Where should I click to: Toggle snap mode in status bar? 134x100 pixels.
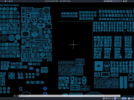pos(109,98)
